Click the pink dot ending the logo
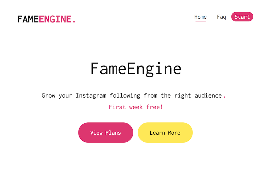 74,22
